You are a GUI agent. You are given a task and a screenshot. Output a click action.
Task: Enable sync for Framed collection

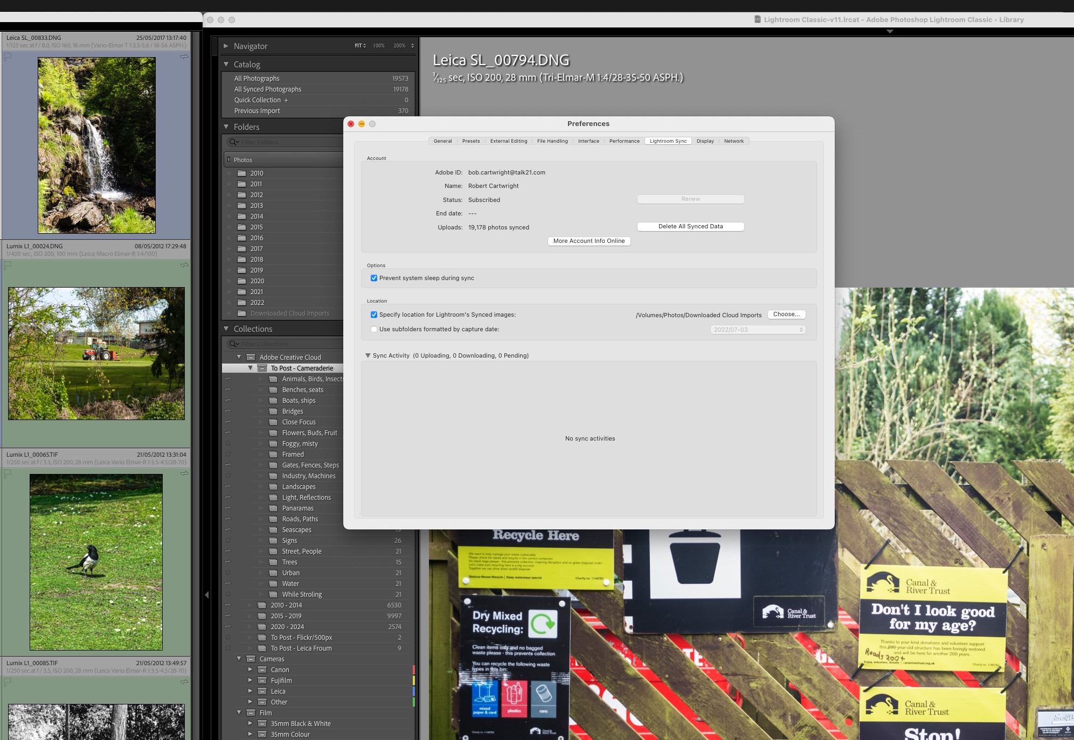pos(227,454)
